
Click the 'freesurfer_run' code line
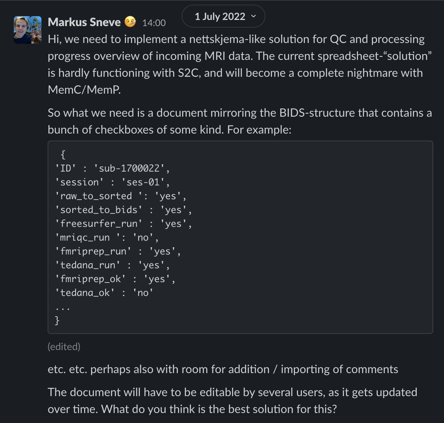point(123,223)
